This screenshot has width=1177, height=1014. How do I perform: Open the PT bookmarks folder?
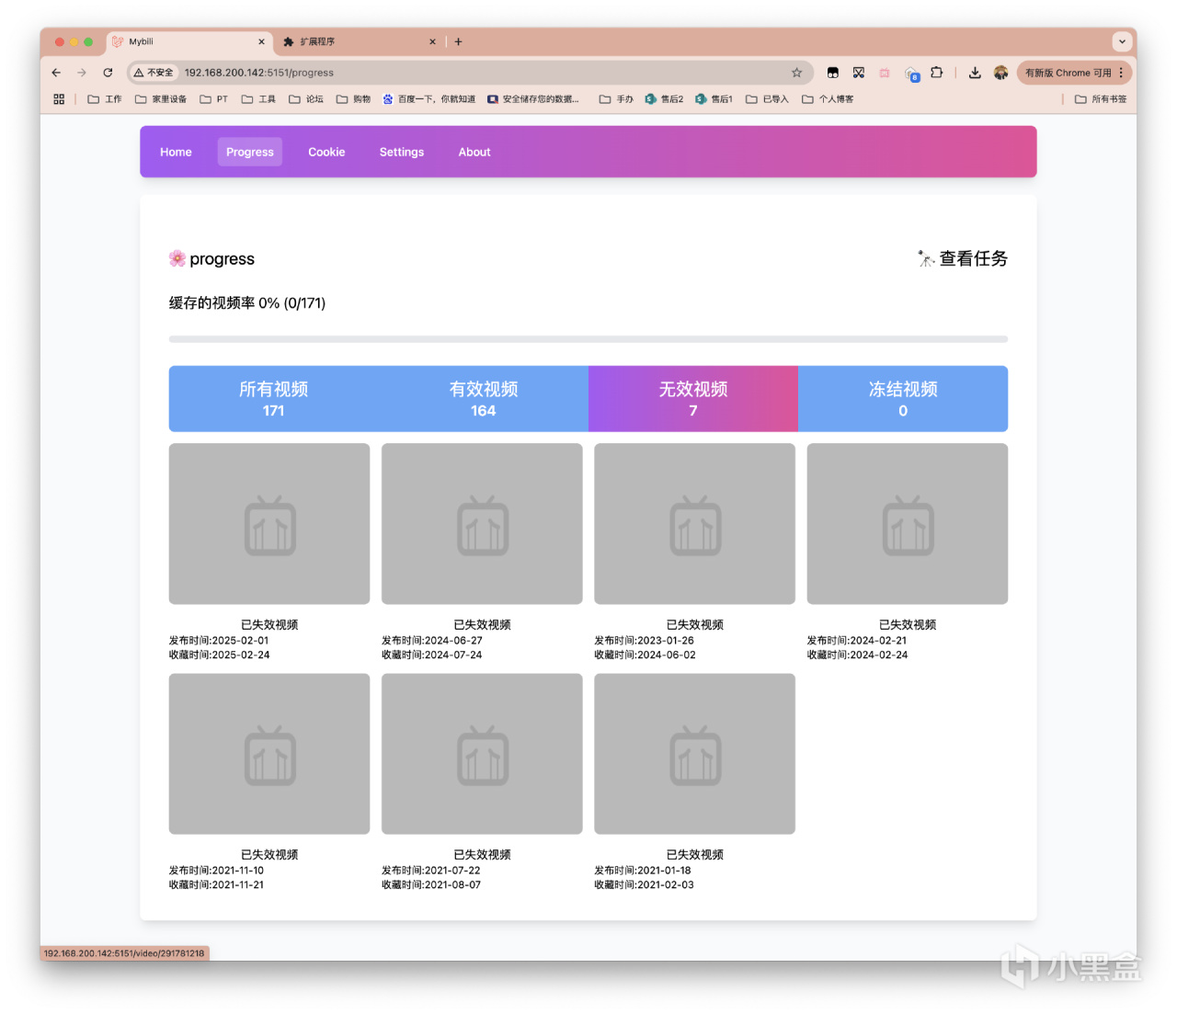(214, 99)
